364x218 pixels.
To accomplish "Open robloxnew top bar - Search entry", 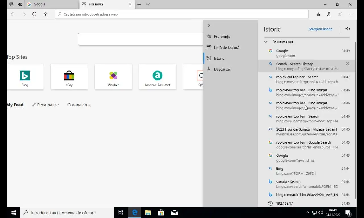I will (307, 118).
